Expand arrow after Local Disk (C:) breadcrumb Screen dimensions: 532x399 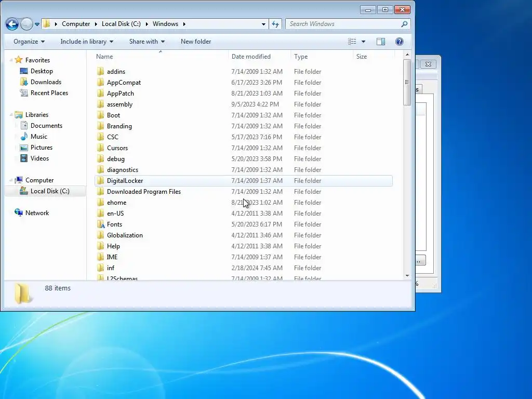pos(147,24)
